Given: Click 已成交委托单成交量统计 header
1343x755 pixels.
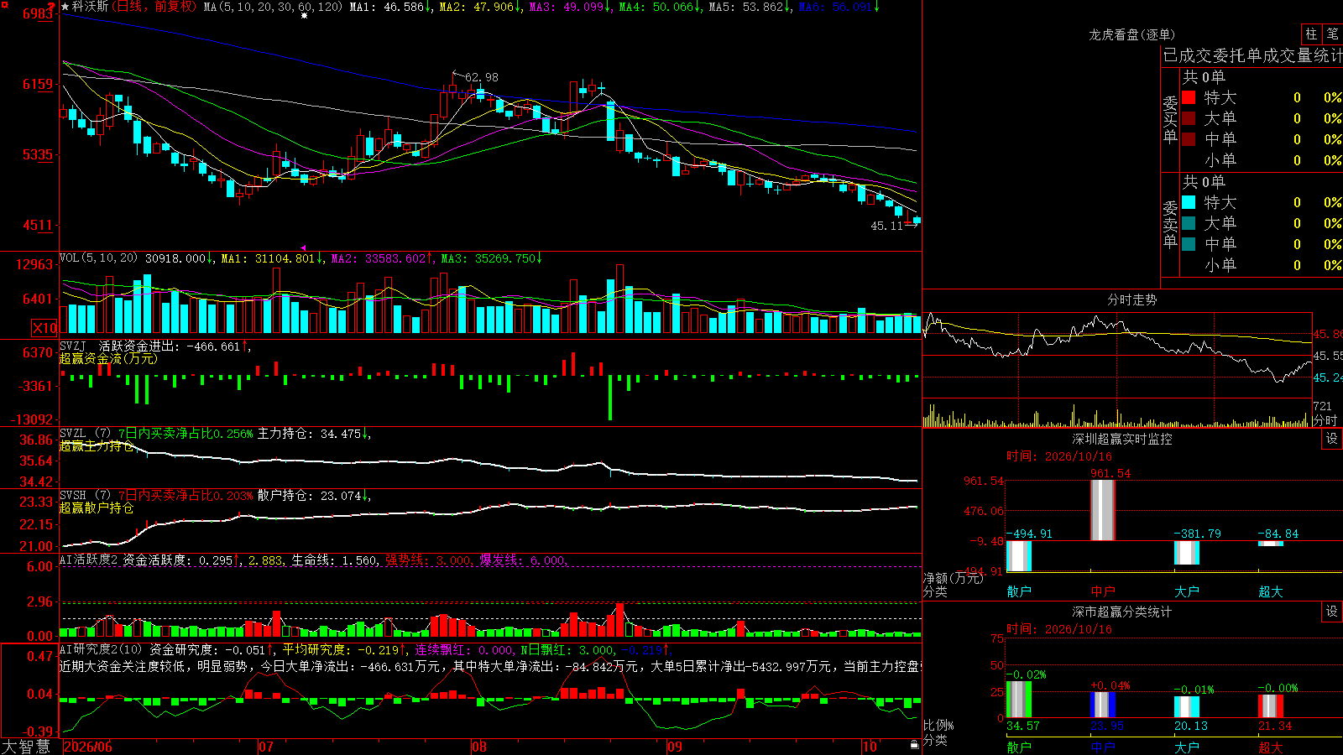Looking at the screenshot, I should coord(1253,55).
